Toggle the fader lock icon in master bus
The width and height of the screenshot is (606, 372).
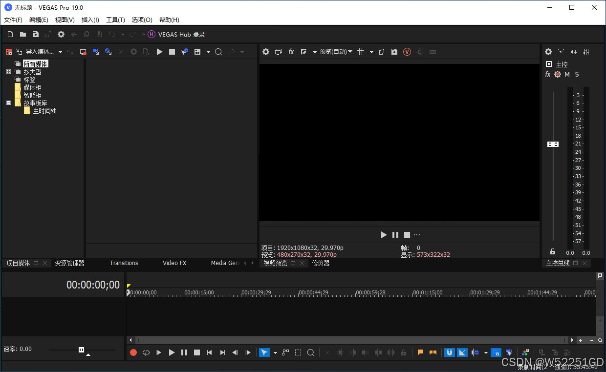pyautogui.click(x=553, y=251)
